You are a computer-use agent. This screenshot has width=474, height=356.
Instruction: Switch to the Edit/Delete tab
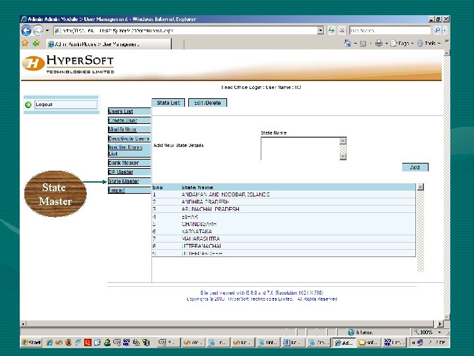coord(207,103)
